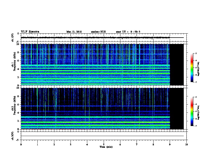The image size is (210, 162).
Task: Click the ch.1 spectrogram '8' kHz tick label
Action: tap(19, 52)
